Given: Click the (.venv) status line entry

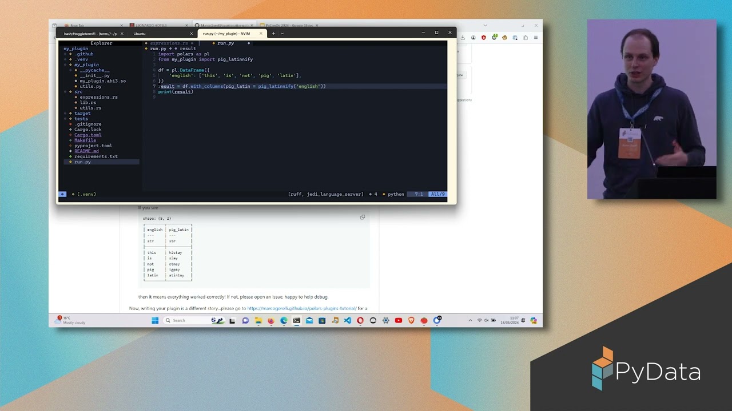Looking at the screenshot, I should [x=86, y=194].
